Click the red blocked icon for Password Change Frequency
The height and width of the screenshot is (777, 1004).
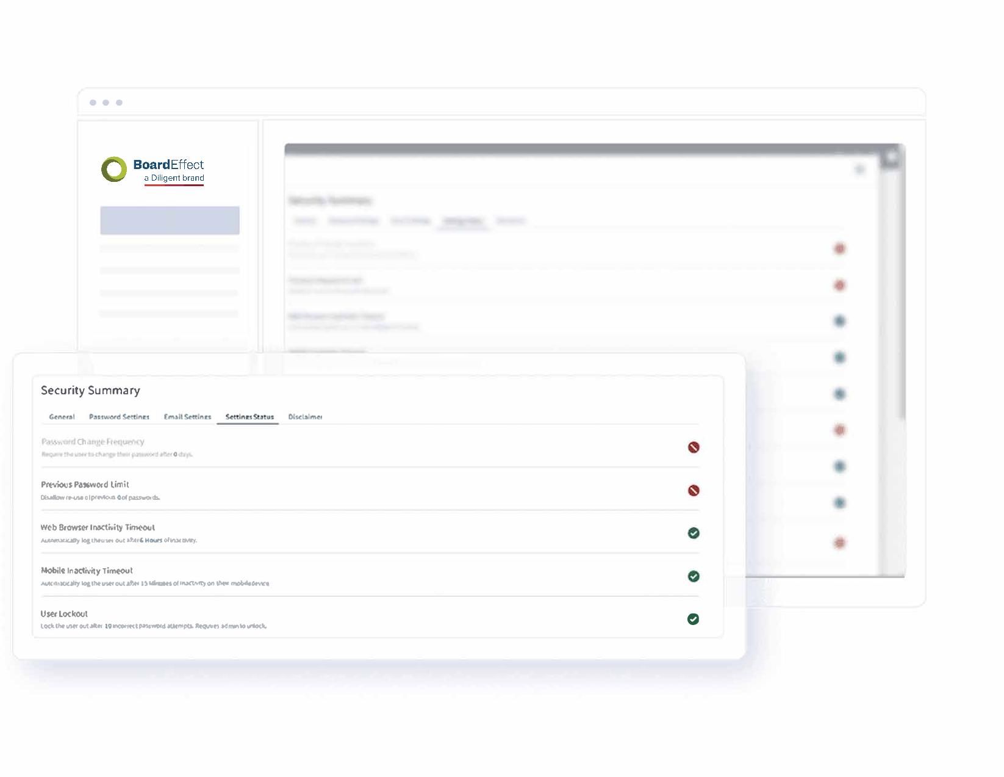[x=694, y=447]
